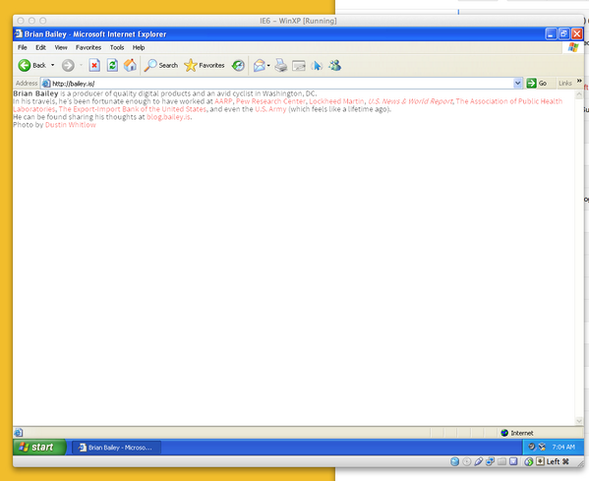
Task: Click the Forward navigation button
Action: tap(68, 65)
